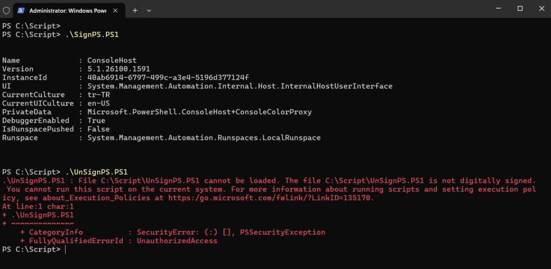Expand the new tab profile dropdown
The image size is (551, 269).
click(x=149, y=10)
